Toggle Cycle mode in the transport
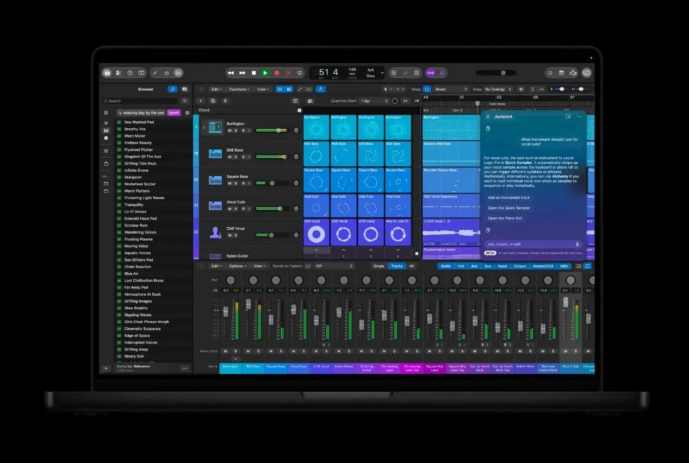Image resolution: width=689 pixels, height=463 pixels. [x=300, y=73]
